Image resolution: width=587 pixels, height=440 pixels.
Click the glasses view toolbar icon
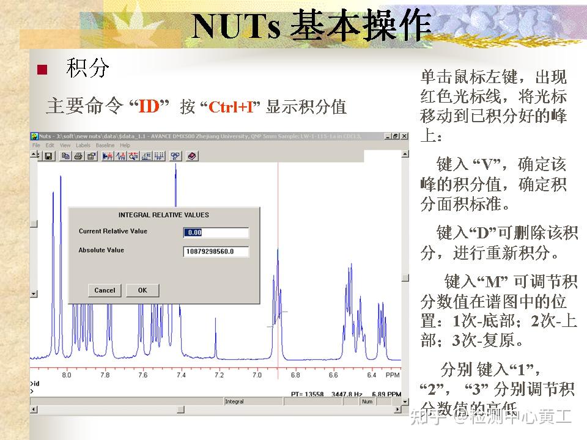click(x=176, y=157)
